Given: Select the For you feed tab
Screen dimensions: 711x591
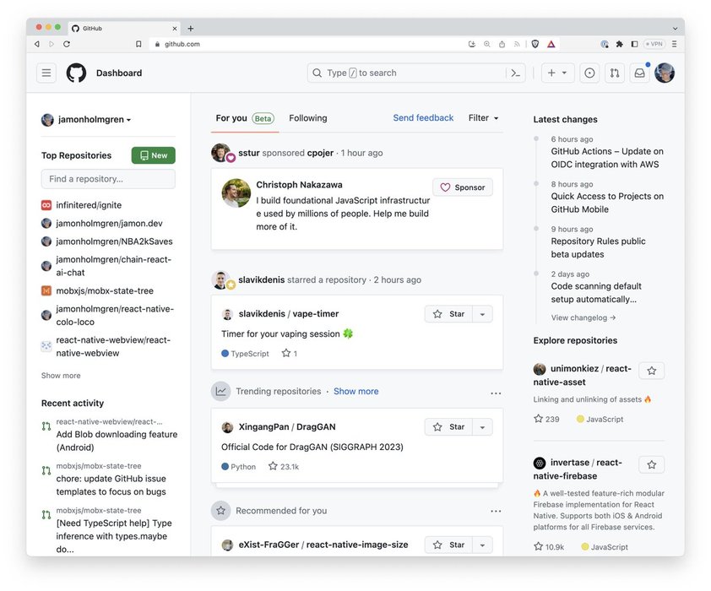Looking at the screenshot, I should coord(245,118).
